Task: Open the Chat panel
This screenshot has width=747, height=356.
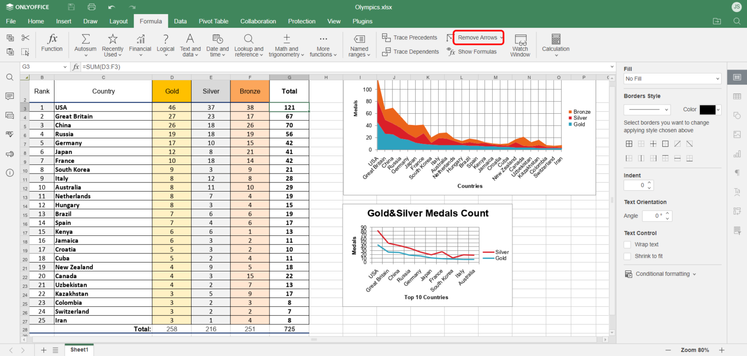Action: (x=9, y=115)
